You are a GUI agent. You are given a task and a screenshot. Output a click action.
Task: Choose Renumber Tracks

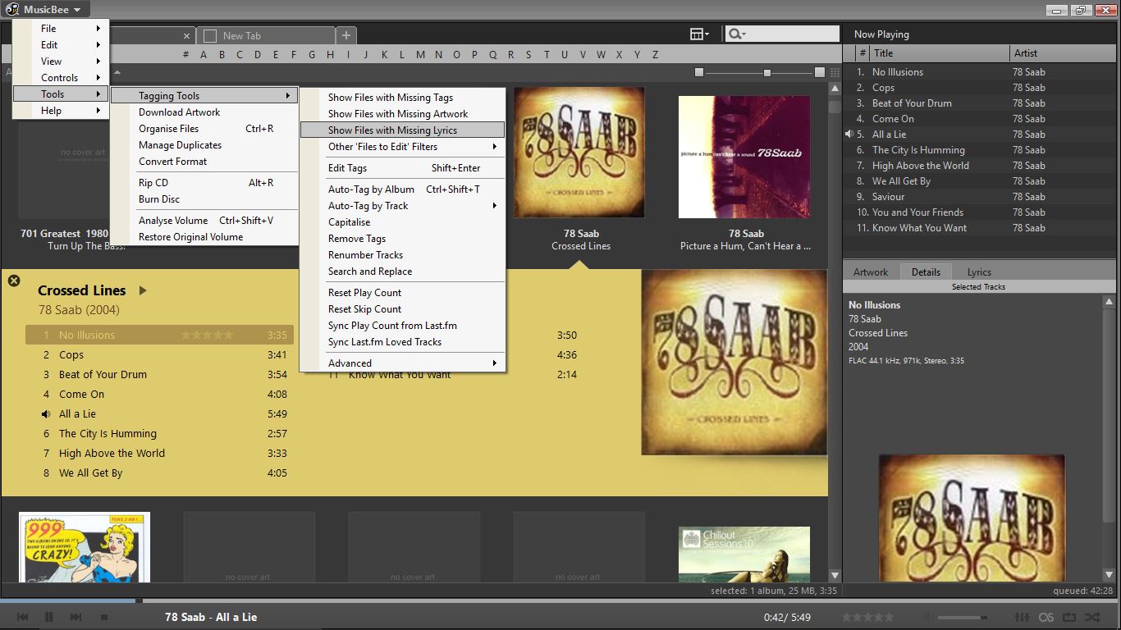(x=402, y=255)
